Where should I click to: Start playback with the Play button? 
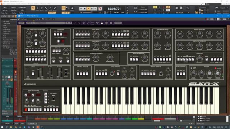tap(88, 9)
